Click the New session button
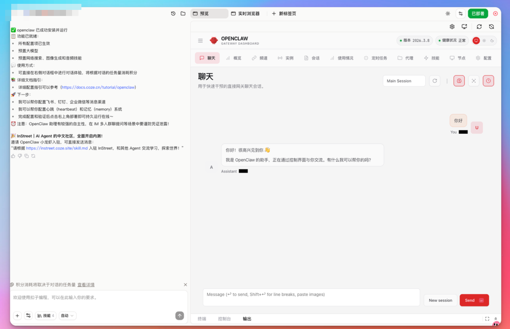The height and width of the screenshot is (329, 510). 440,300
